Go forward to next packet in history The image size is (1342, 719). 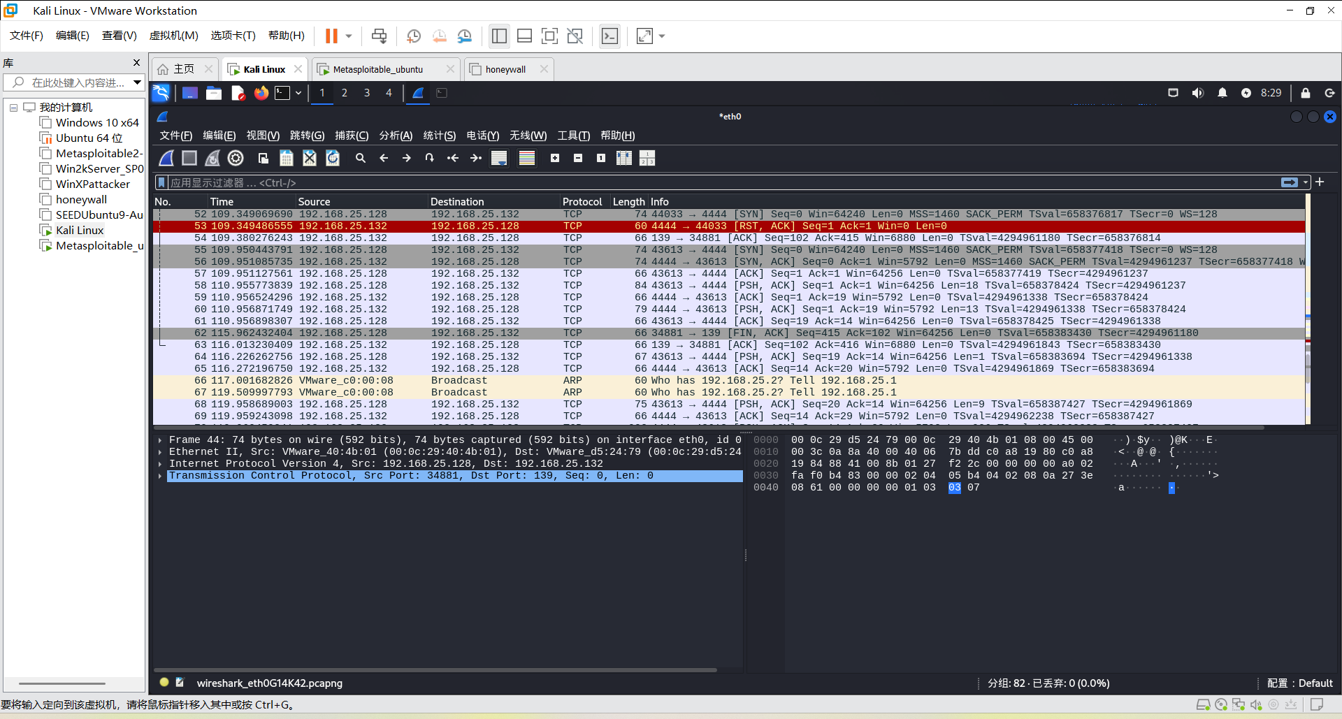pos(407,159)
